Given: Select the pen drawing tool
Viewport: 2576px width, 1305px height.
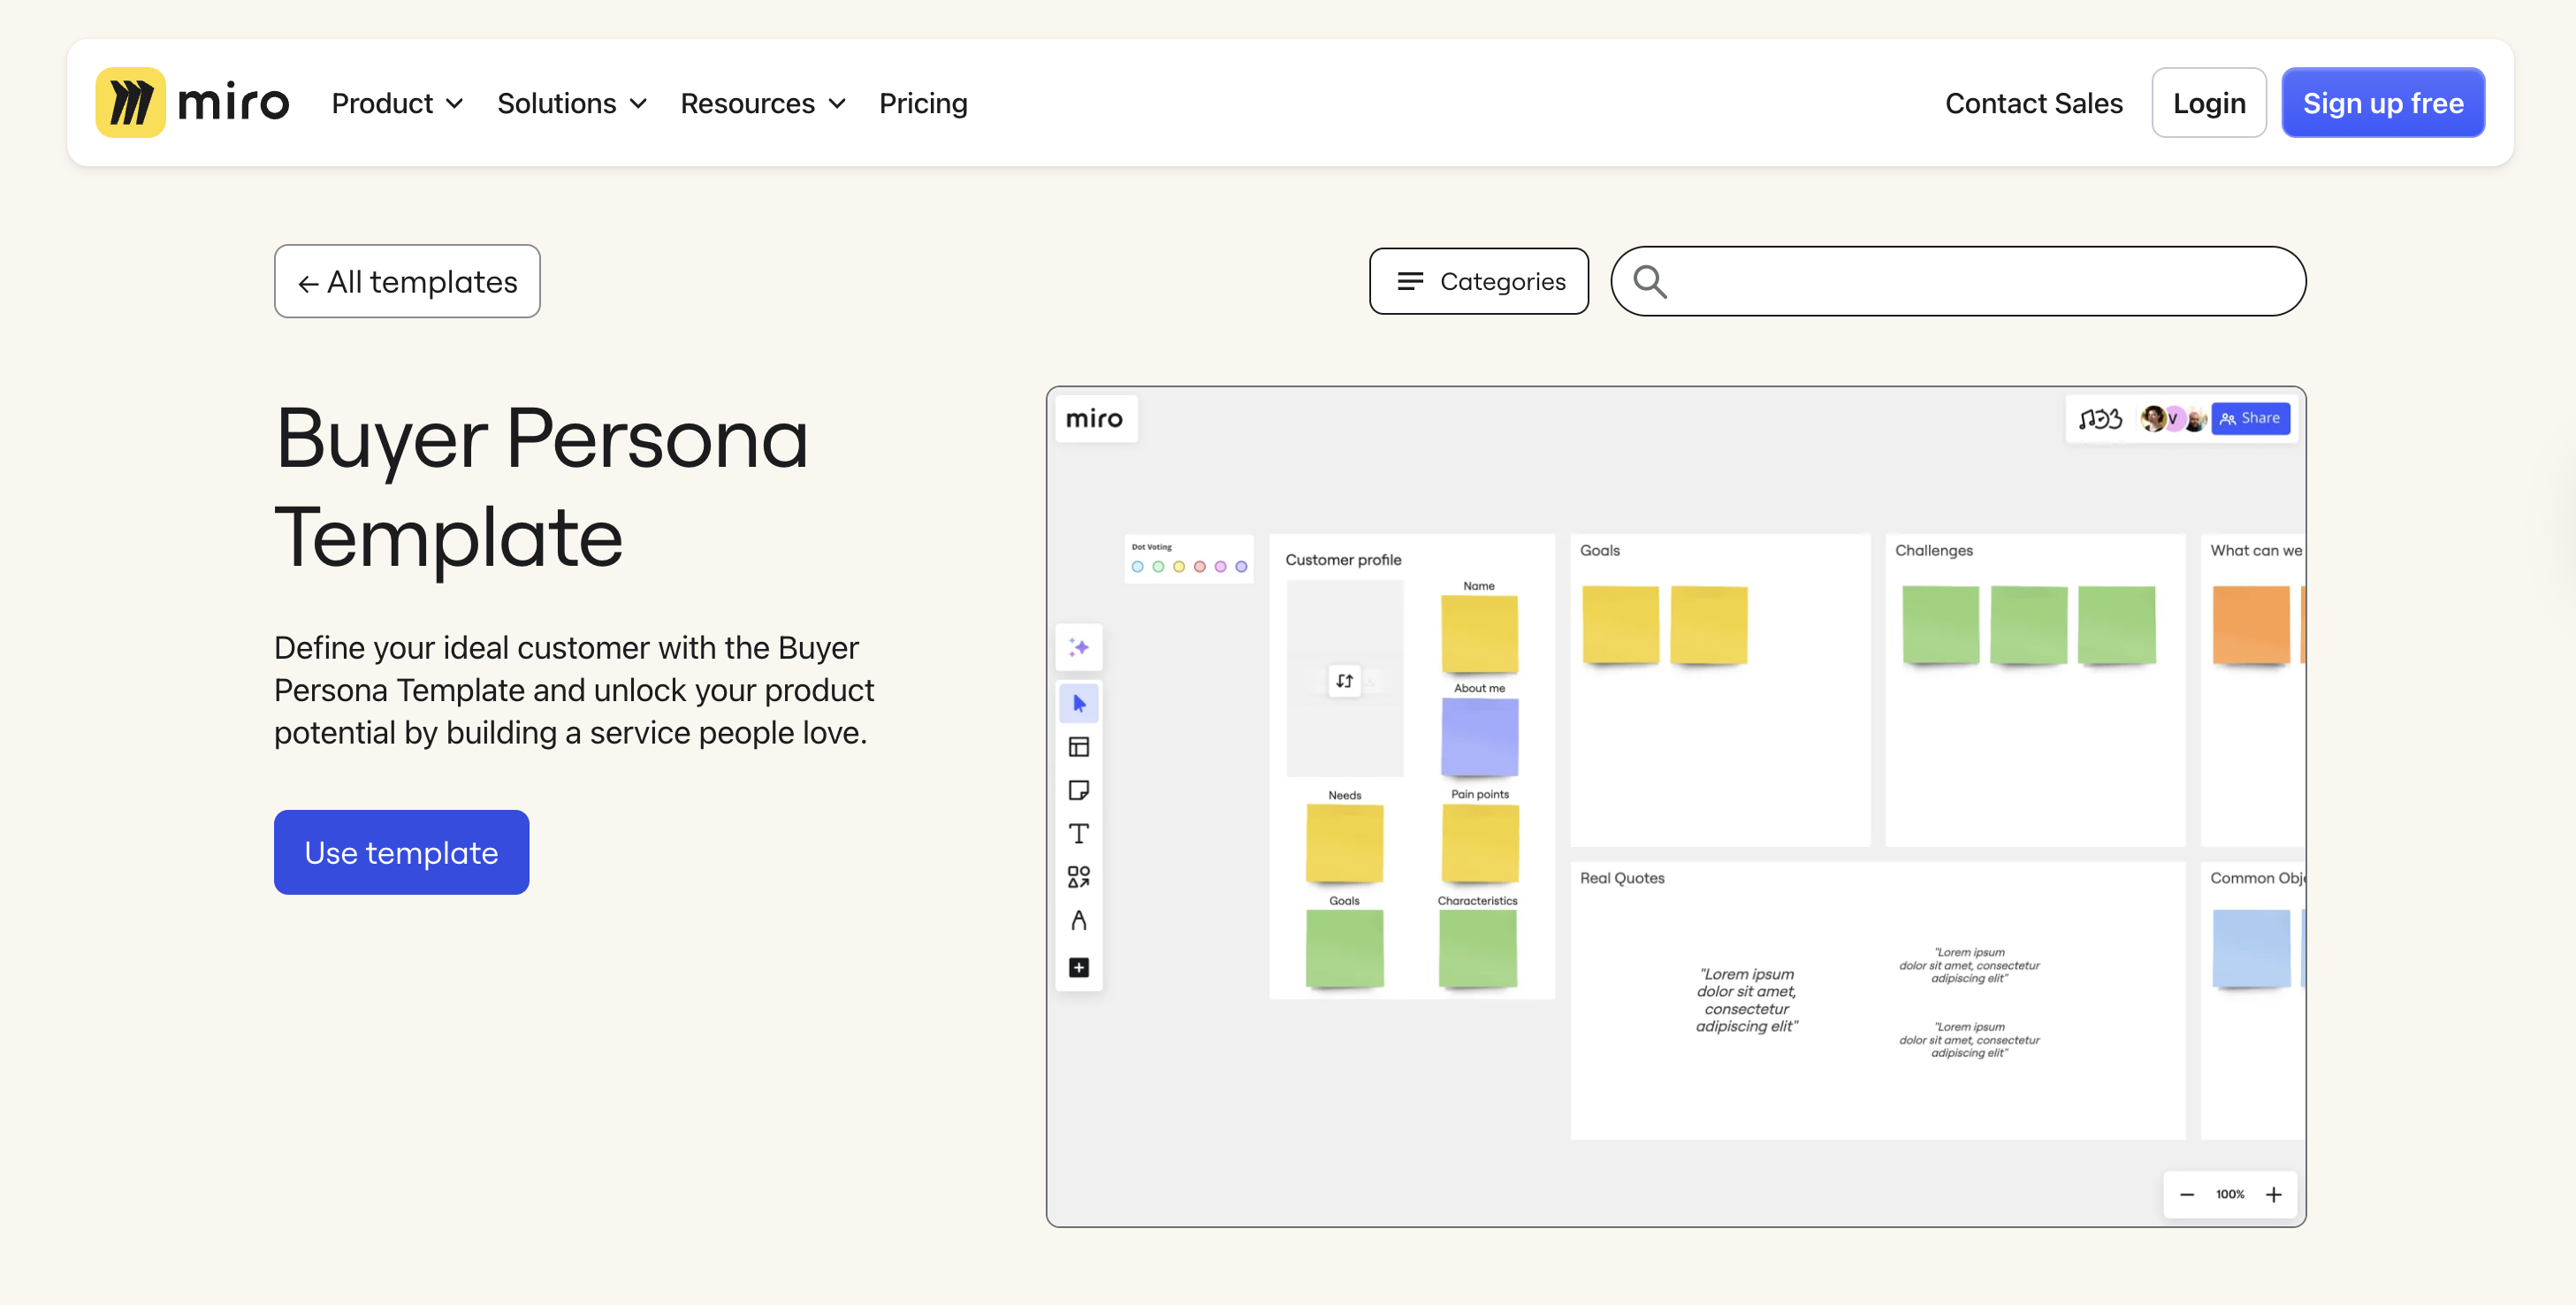Looking at the screenshot, I should coord(1079,920).
